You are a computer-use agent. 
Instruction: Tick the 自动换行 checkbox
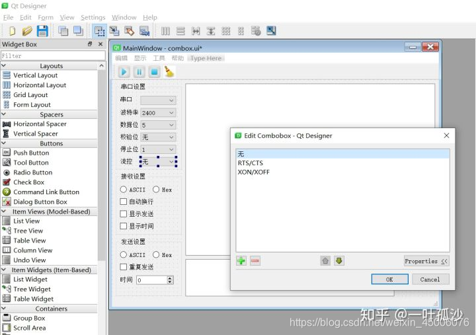(x=123, y=202)
